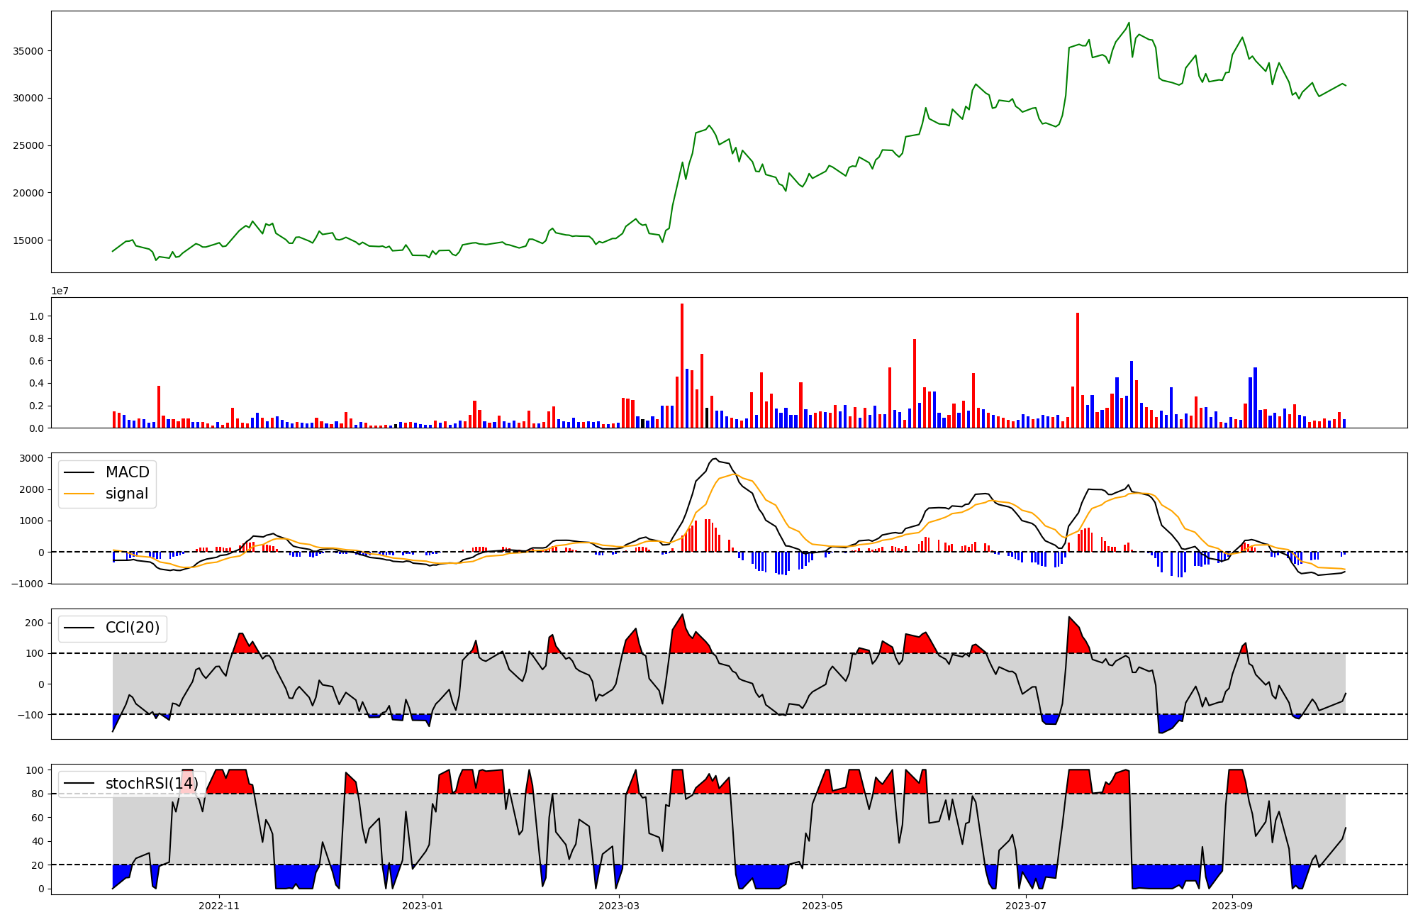The width and height of the screenshot is (1418, 922).
Task: Click the MACD legend entry
Action: pos(127,472)
